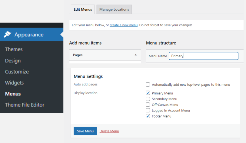The image size is (246, 143).
Task: Enable automatically add new top-level pages
Action: (x=148, y=85)
